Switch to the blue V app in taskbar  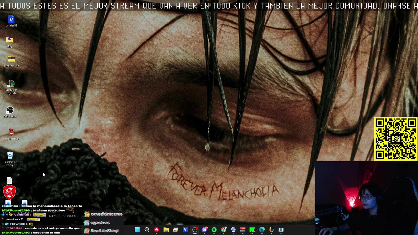click(x=185, y=230)
